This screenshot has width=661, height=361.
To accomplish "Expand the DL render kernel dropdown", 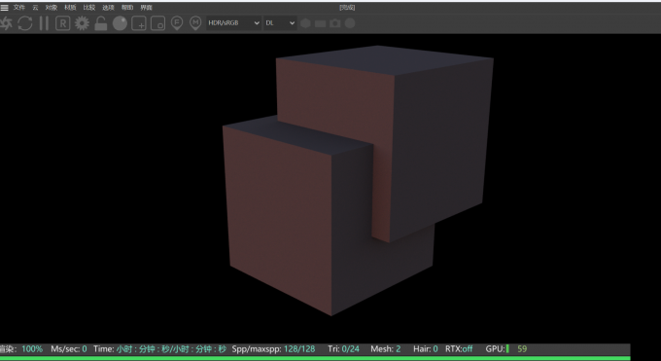I will [x=280, y=23].
